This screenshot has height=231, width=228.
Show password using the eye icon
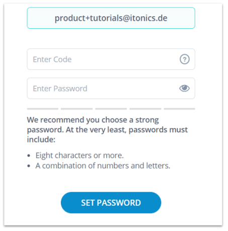coord(184,88)
